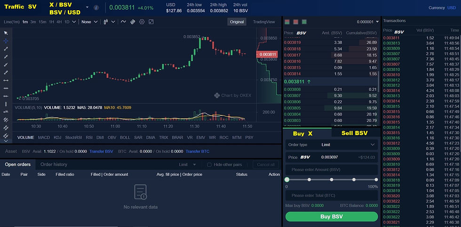The height and width of the screenshot is (227, 461).
Task: Expand chart type chevron beside the candlestick icon
Action: [113, 22]
